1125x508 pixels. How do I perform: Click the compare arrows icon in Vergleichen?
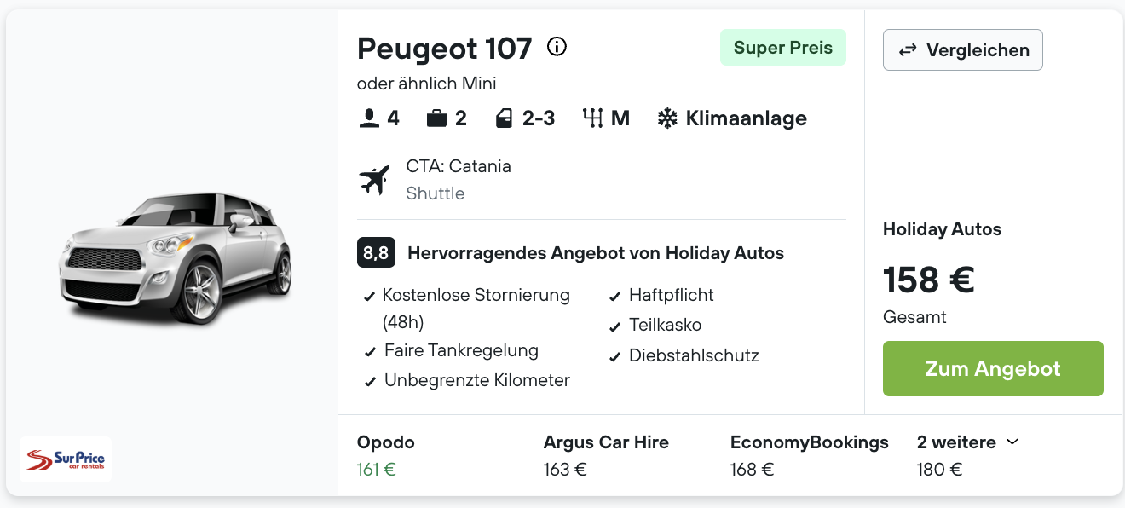908,50
